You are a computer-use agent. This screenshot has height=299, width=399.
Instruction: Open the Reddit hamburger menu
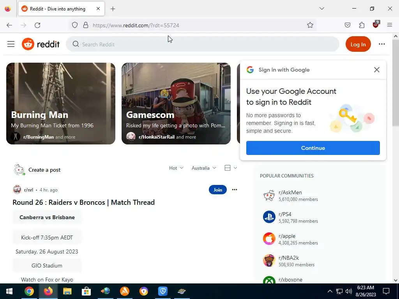pos(11,44)
